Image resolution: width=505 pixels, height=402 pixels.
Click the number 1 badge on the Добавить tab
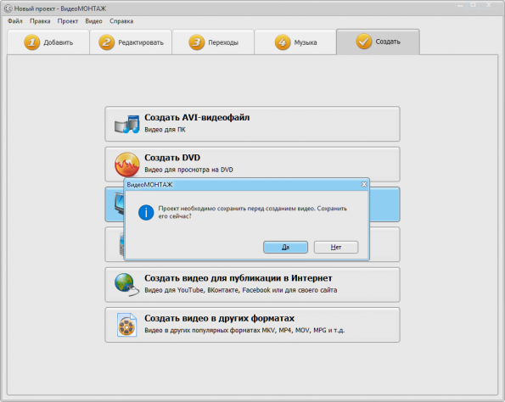click(32, 42)
